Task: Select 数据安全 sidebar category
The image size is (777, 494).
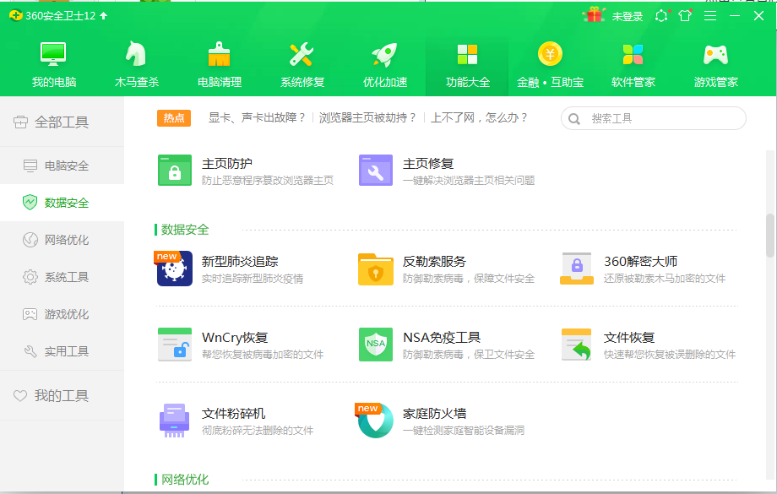Action: coord(62,203)
